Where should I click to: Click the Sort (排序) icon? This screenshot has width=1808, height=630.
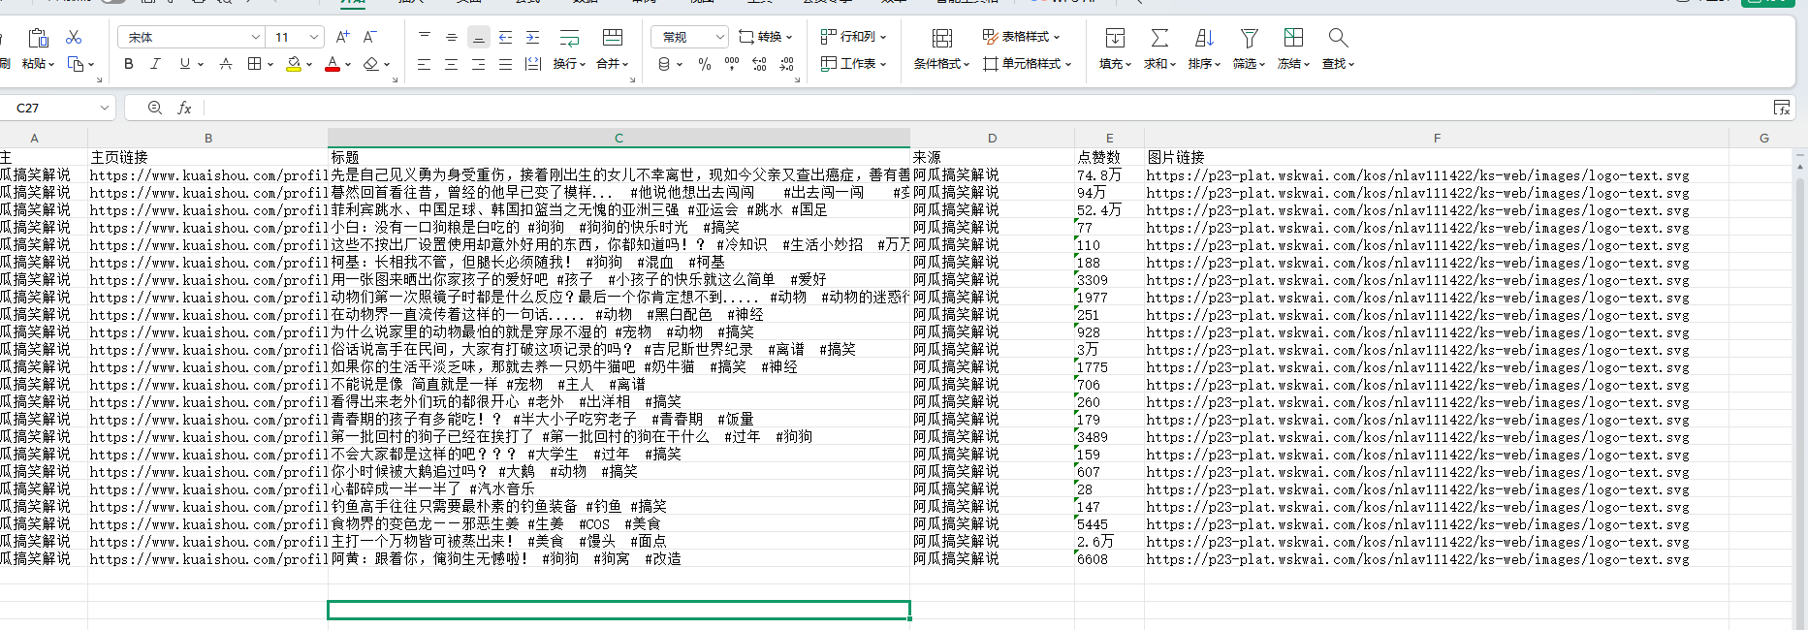coord(1204,38)
